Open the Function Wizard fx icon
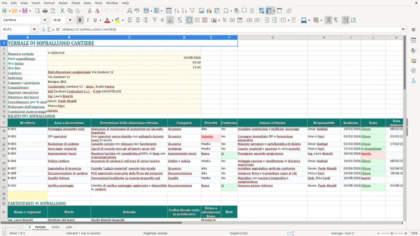This screenshot has height=236, width=420. click(43, 29)
